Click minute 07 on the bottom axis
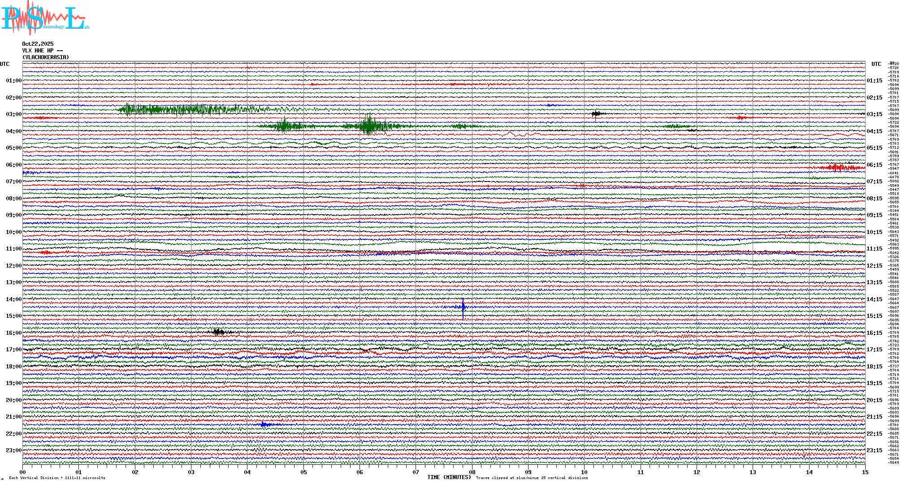Image resolution: width=901 pixels, height=484 pixels. pos(416,472)
